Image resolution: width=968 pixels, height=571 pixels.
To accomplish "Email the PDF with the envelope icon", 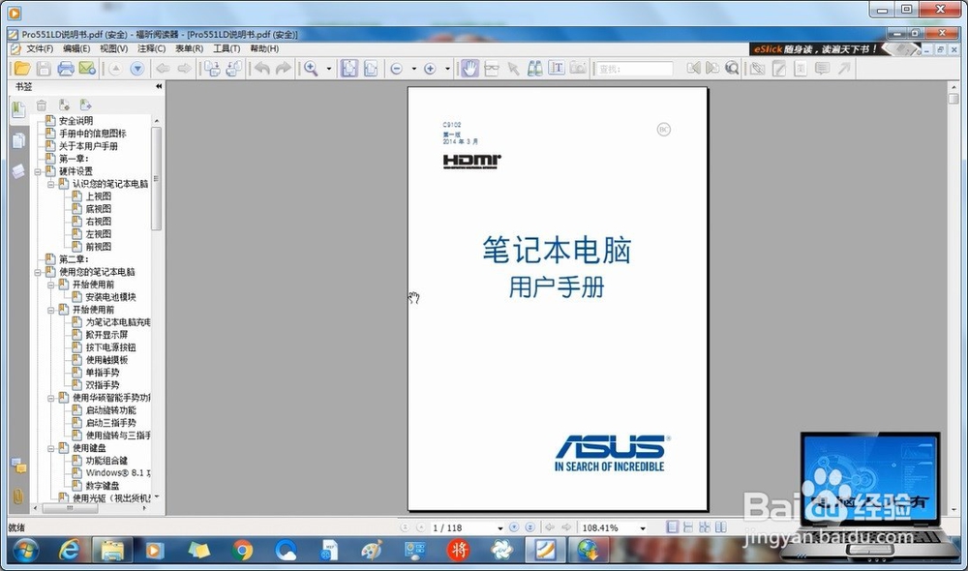I will pyautogui.click(x=87, y=69).
